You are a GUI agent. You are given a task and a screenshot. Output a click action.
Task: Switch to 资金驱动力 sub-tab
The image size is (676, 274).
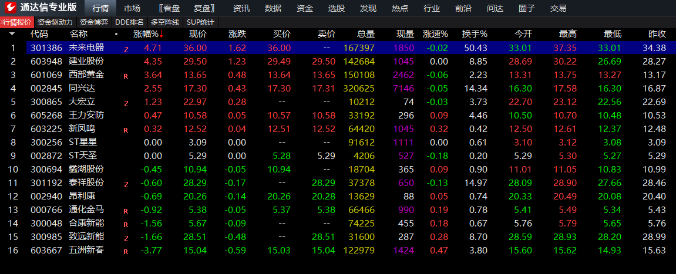point(55,22)
